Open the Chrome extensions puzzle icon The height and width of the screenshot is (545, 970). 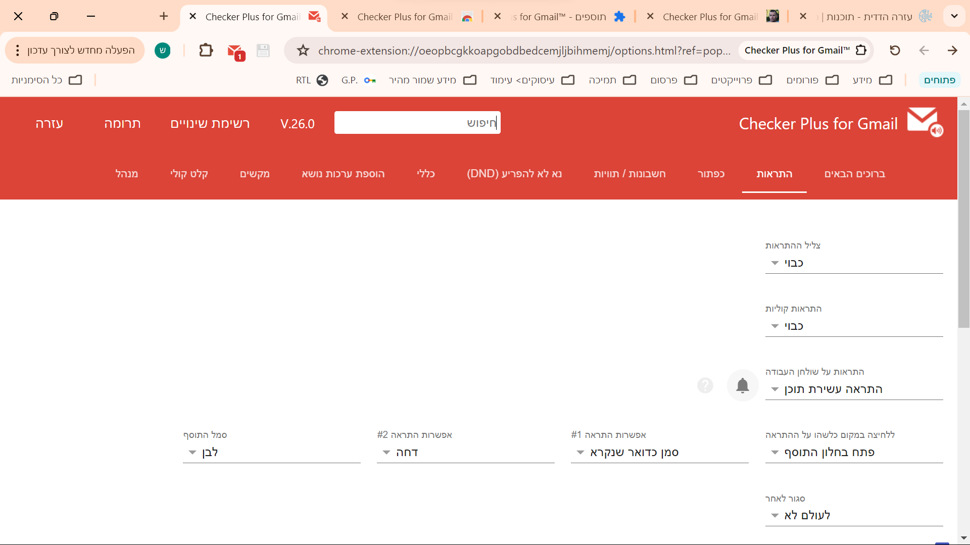[206, 51]
